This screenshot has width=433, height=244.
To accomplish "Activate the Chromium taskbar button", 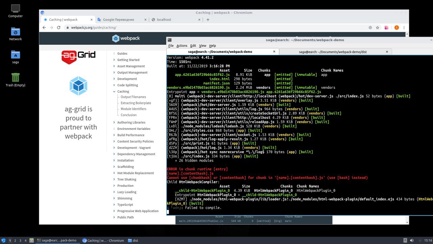I will coord(103,241).
